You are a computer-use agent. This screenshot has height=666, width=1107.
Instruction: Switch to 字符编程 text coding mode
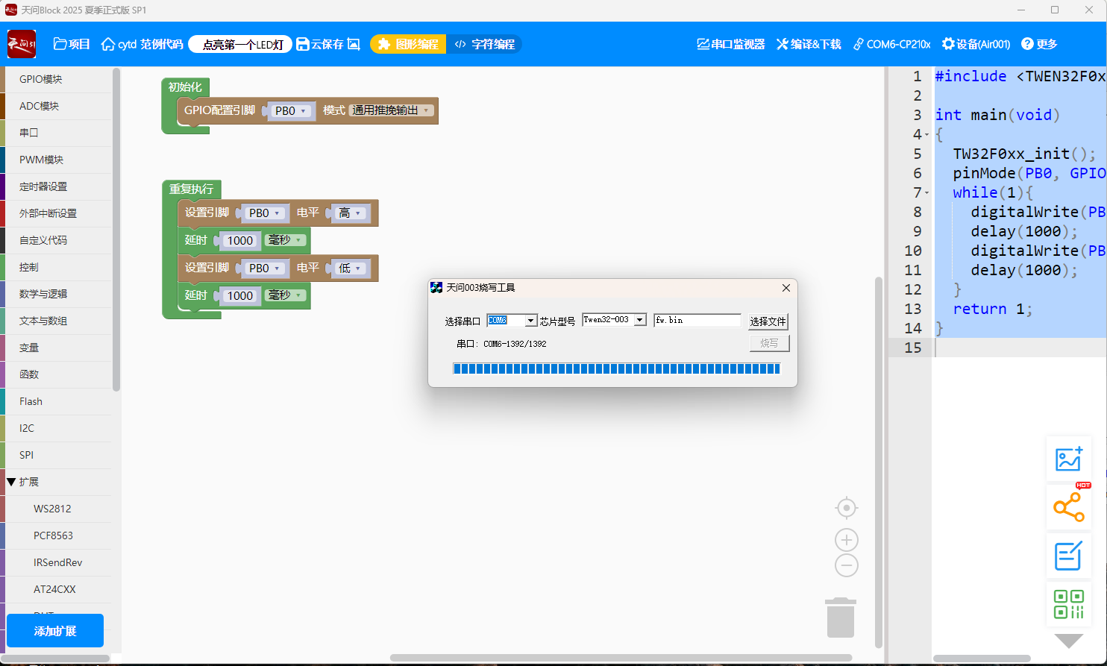(485, 44)
